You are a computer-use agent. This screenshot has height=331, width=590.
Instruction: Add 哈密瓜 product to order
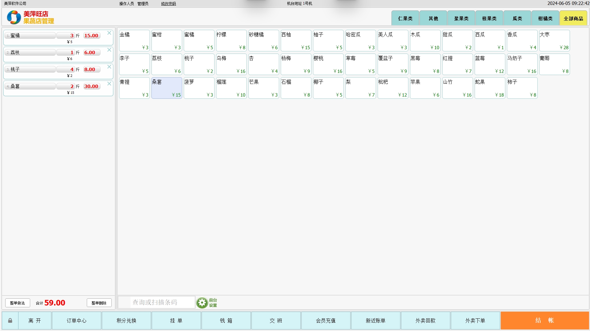pos(360,41)
